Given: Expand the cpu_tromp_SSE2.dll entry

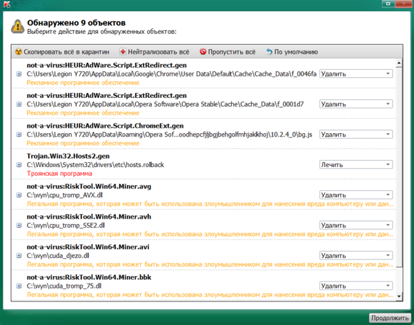Looking at the screenshot, I should (x=19, y=225).
